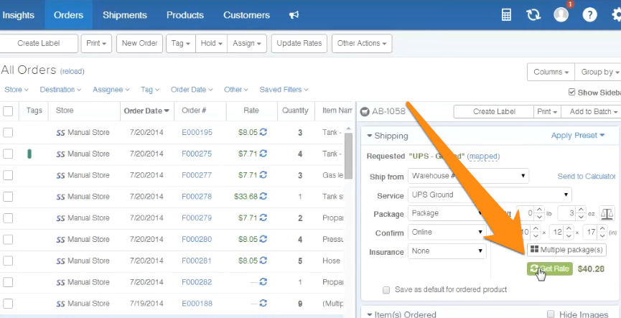Go to the Orders tab
The width and height of the screenshot is (621, 318).
point(68,15)
